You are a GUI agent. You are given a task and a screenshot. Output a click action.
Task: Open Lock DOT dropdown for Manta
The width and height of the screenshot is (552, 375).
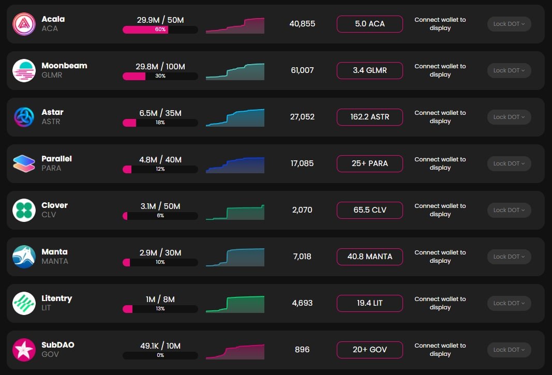click(x=509, y=257)
